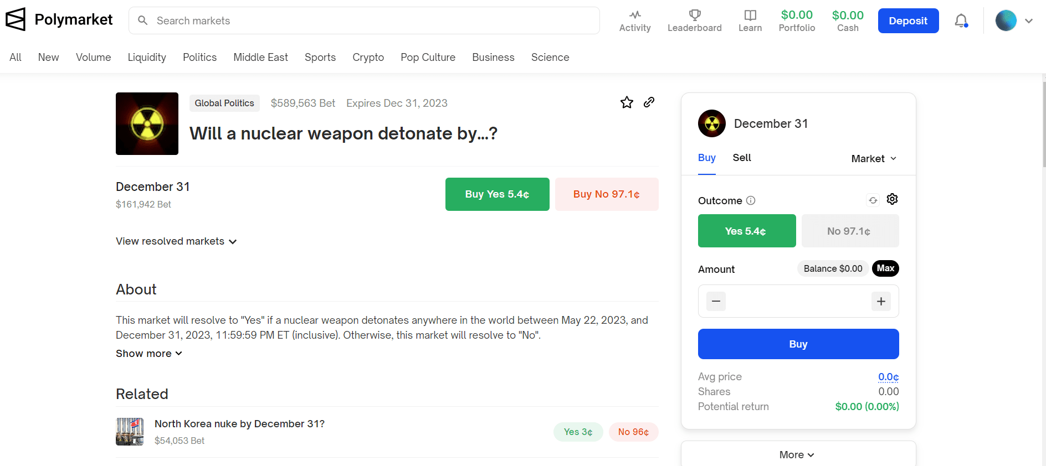The image size is (1046, 466).
Task: Open the Volume category
Action: tap(94, 57)
